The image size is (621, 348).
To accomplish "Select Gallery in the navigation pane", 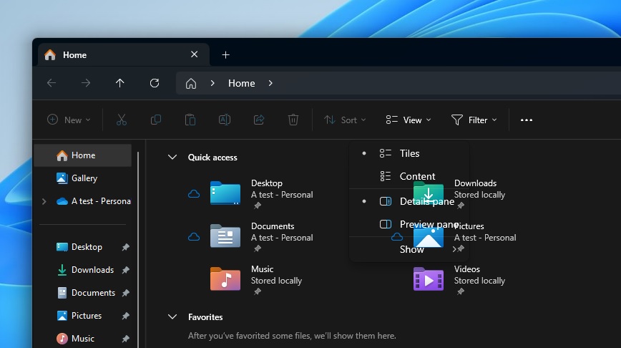I will (83, 178).
